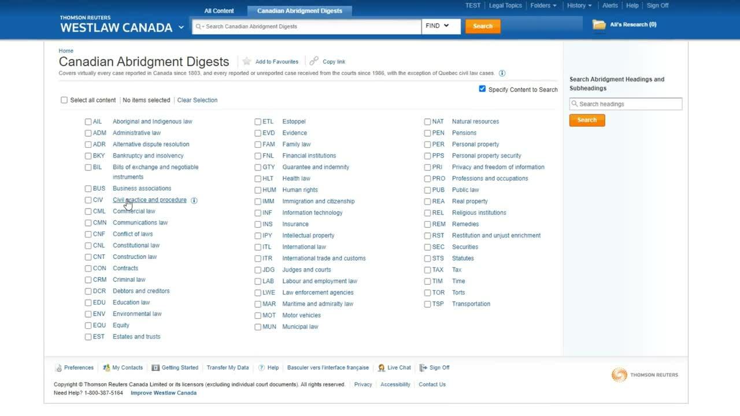
Task: Open the Bankruptcy and insolvency link
Action: pyautogui.click(x=148, y=155)
